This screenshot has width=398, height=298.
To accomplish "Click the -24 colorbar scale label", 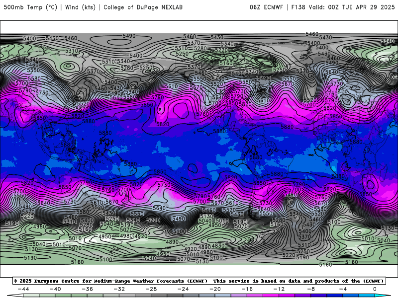I will click(183, 289).
